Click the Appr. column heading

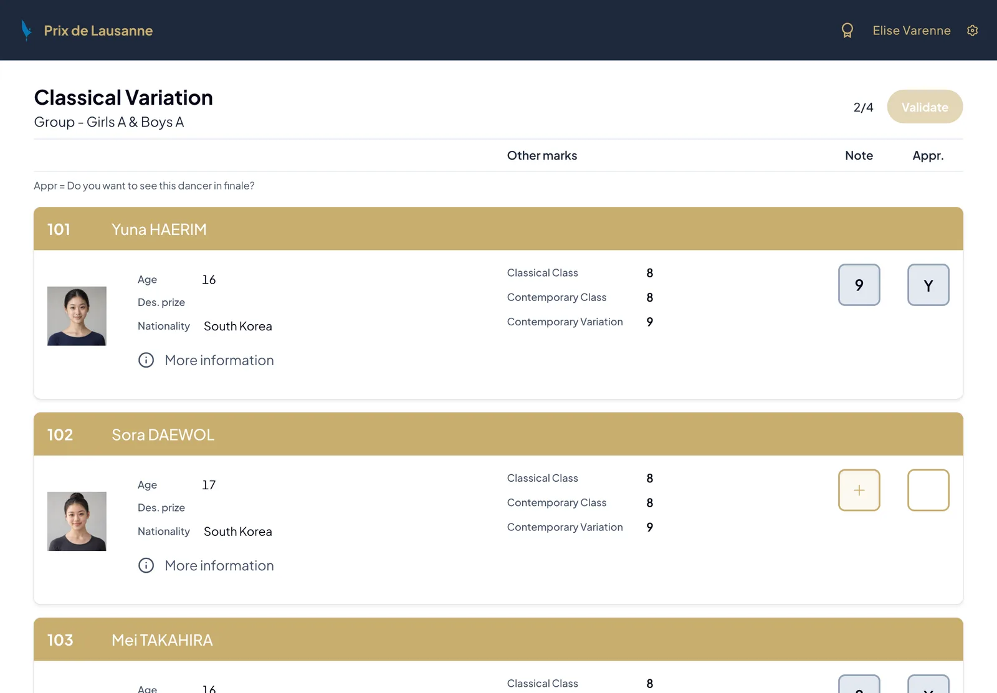[928, 156]
